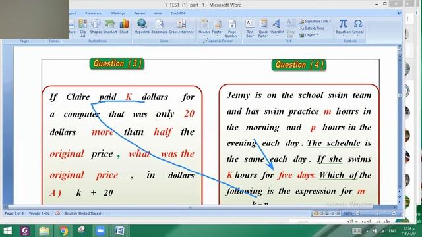Click the 160% zoom level button
Image resolution: width=422 pixels, height=237 pixels.
tap(348, 213)
